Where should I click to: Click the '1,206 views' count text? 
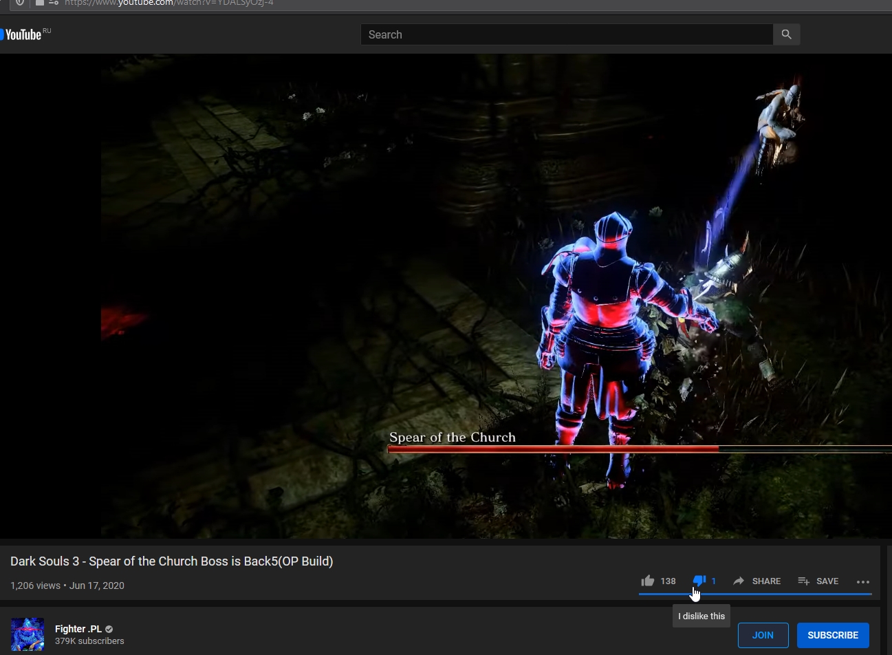[35, 586]
